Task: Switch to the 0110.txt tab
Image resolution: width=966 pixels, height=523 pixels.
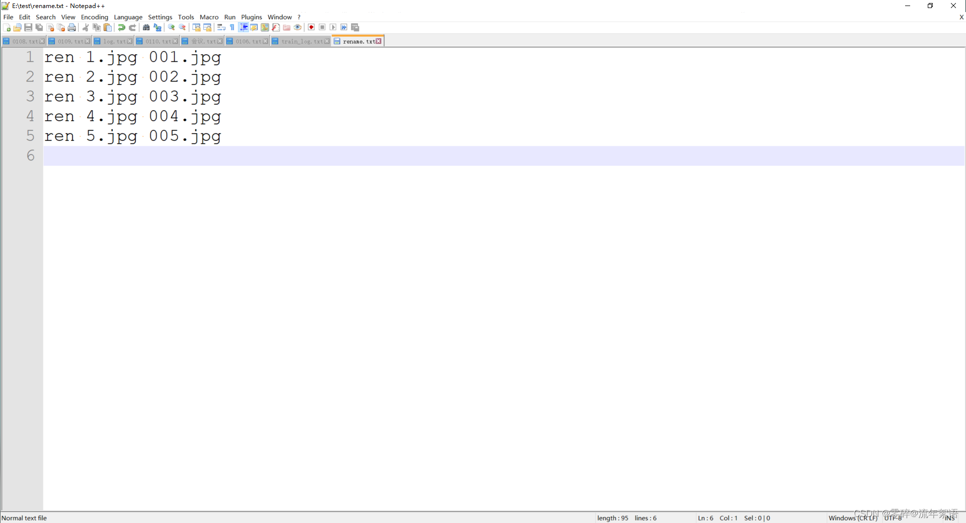Action: point(157,41)
